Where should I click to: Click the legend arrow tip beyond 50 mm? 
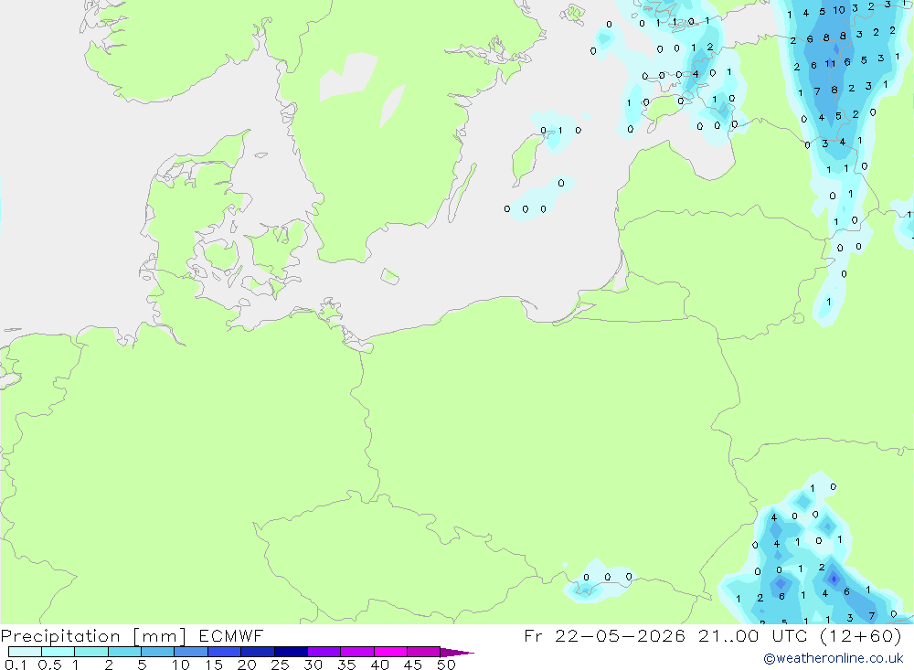[458, 652]
